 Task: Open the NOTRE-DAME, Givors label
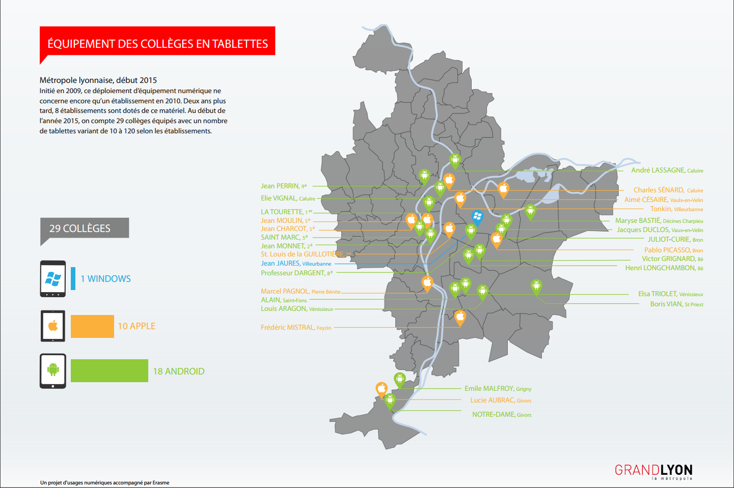point(501,415)
